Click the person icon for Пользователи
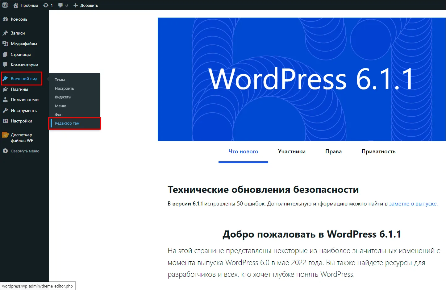 point(5,100)
